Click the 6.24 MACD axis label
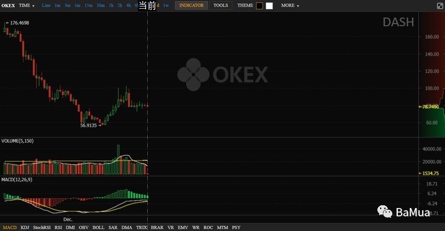 click(432, 193)
